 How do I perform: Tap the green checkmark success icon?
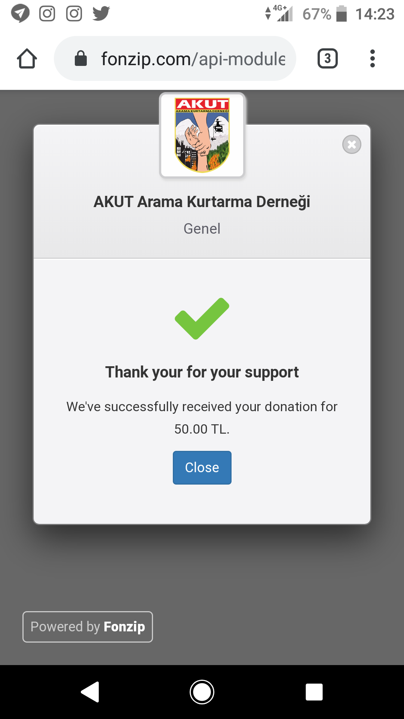(x=202, y=319)
